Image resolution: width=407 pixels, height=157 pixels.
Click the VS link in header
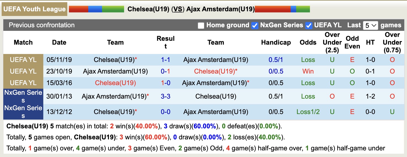point(178,9)
